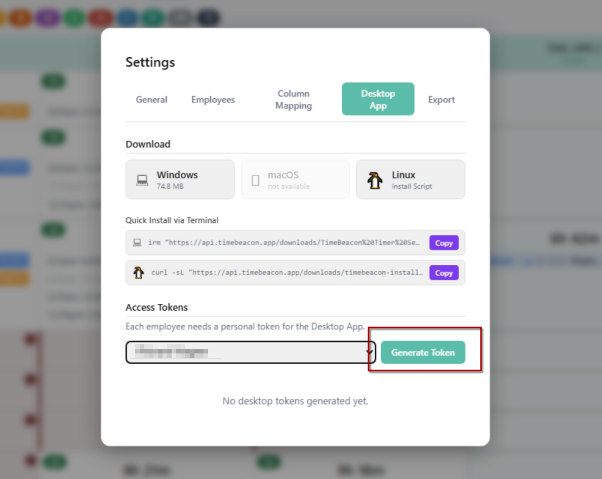Open the Employees tab
This screenshot has height=479, width=602.
pos(213,99)
